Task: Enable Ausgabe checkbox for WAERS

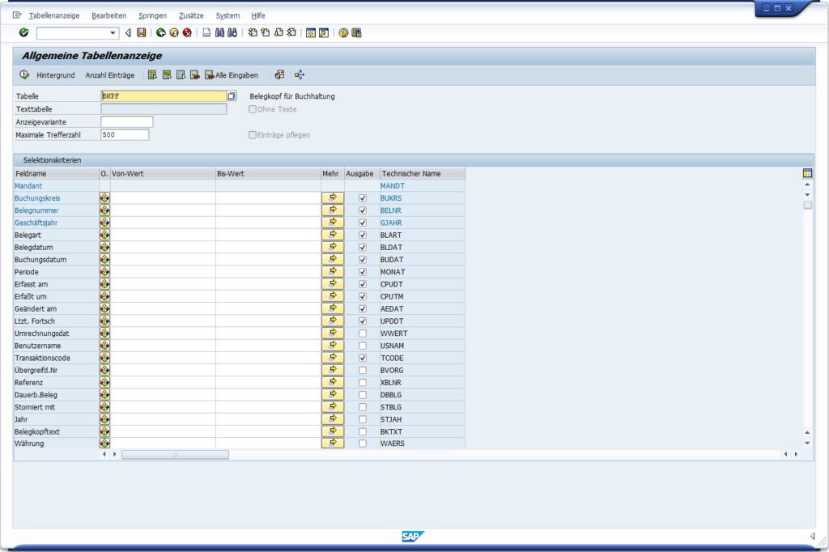Action: tap(363, 444)
